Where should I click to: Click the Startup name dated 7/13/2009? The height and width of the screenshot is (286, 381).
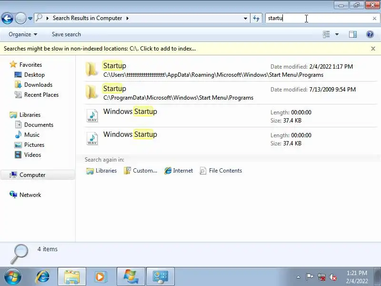coord(115,89)
